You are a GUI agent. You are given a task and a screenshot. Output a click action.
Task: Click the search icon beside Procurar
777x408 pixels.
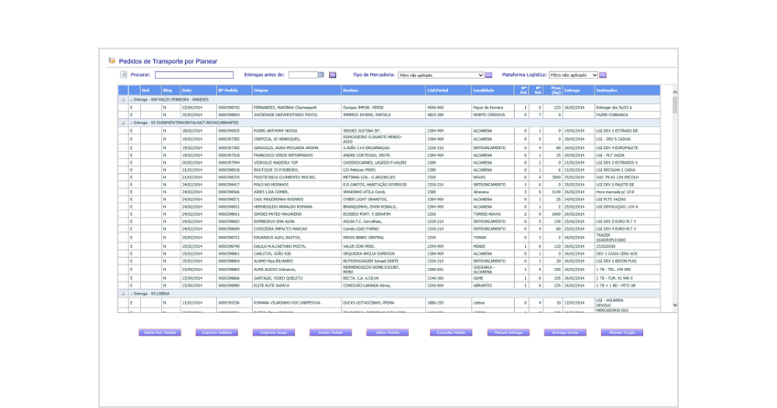tap(124, 75)
